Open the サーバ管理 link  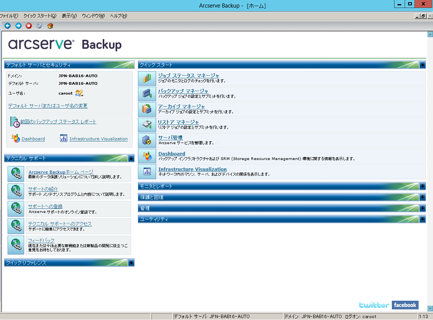click(170, 137)
